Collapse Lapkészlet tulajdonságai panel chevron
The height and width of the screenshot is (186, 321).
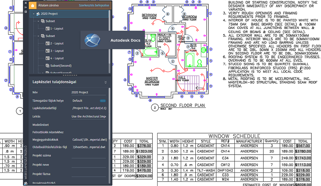pyautogui.click(x=106, y=82)
